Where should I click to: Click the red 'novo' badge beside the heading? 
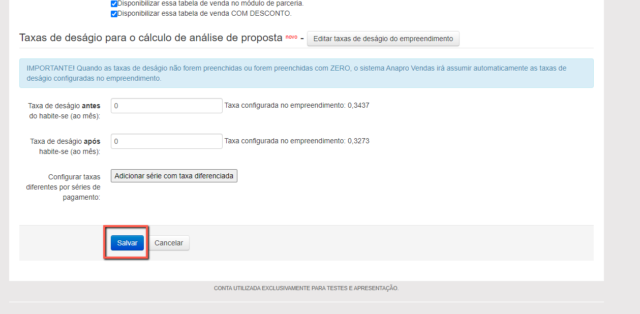291,37
